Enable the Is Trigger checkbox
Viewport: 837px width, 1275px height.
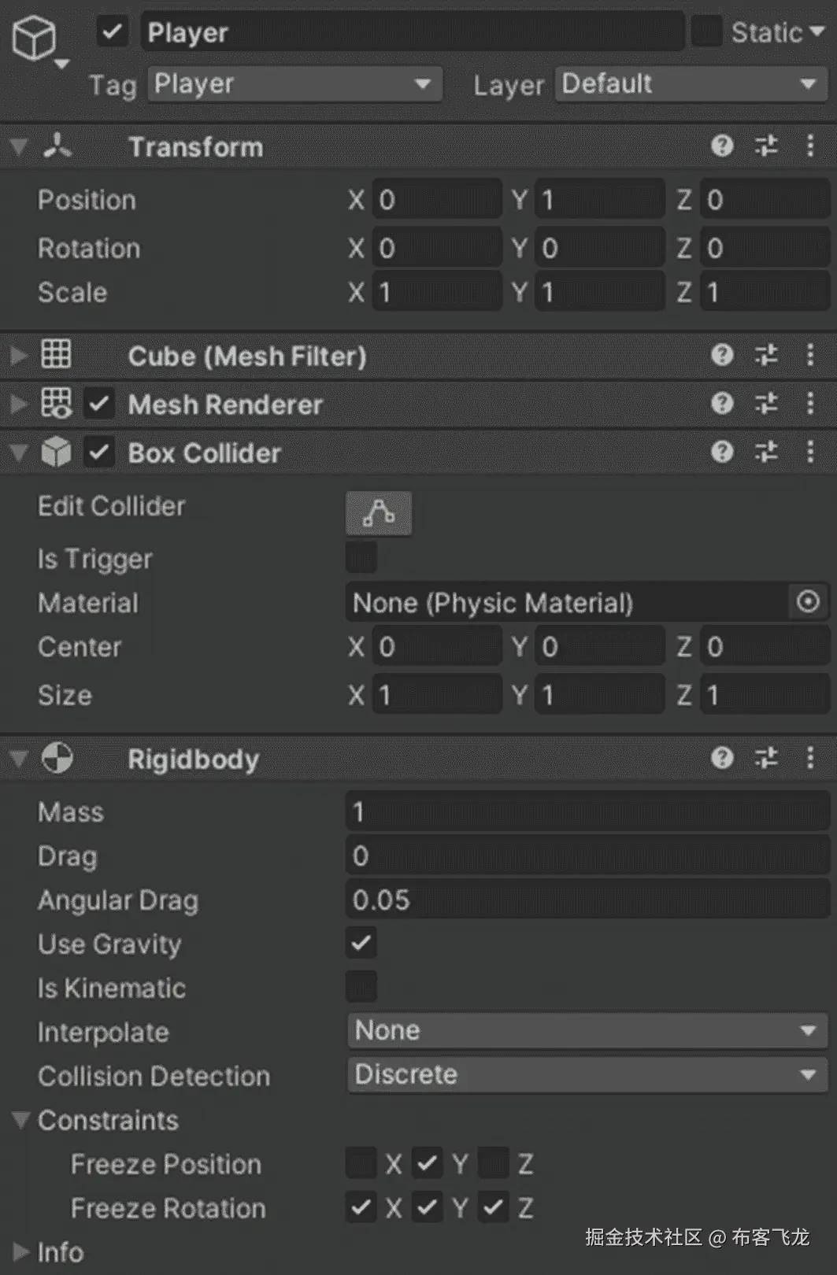click(x=361, y=558)
